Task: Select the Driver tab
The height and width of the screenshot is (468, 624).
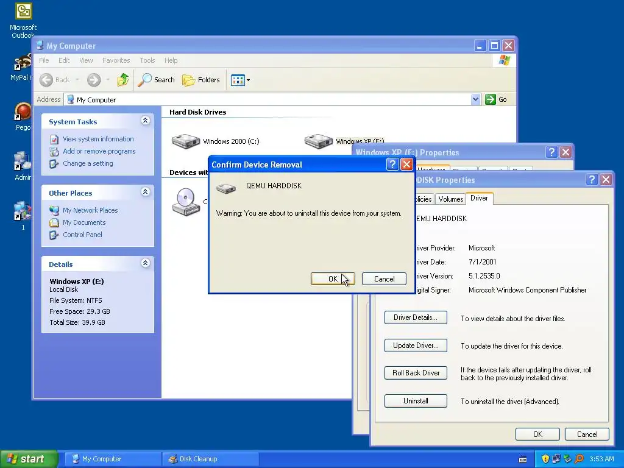Action: [x=479, y=198]
